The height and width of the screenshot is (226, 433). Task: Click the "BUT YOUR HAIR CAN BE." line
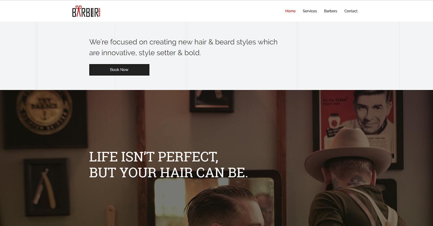coord(169,173)
